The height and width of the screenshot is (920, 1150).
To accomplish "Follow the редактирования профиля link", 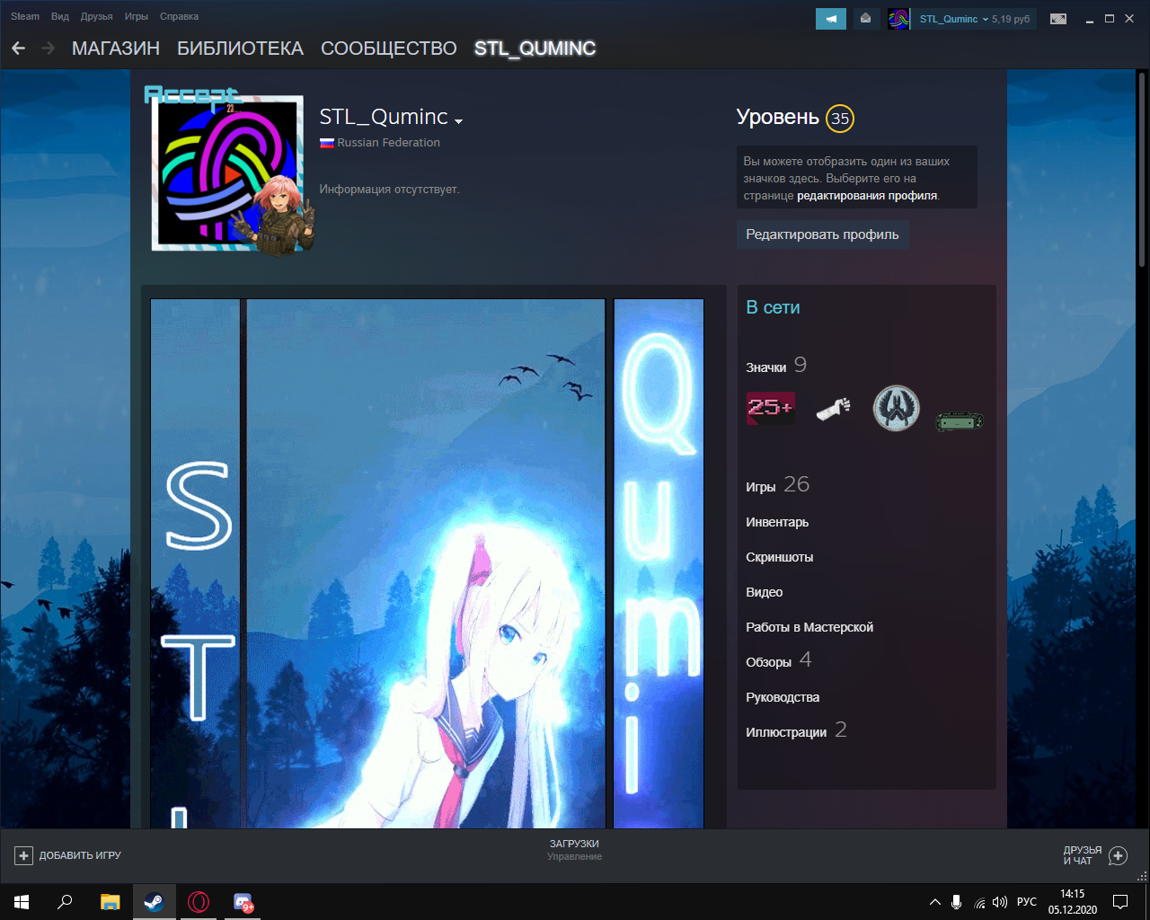I will pos(867,195).
